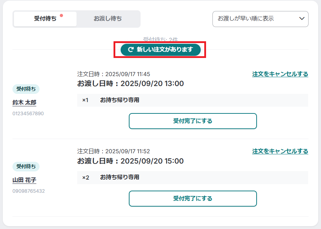Switch to the お渡し待ち tab
The image size is (321, 229).
[x=108, y=19]
